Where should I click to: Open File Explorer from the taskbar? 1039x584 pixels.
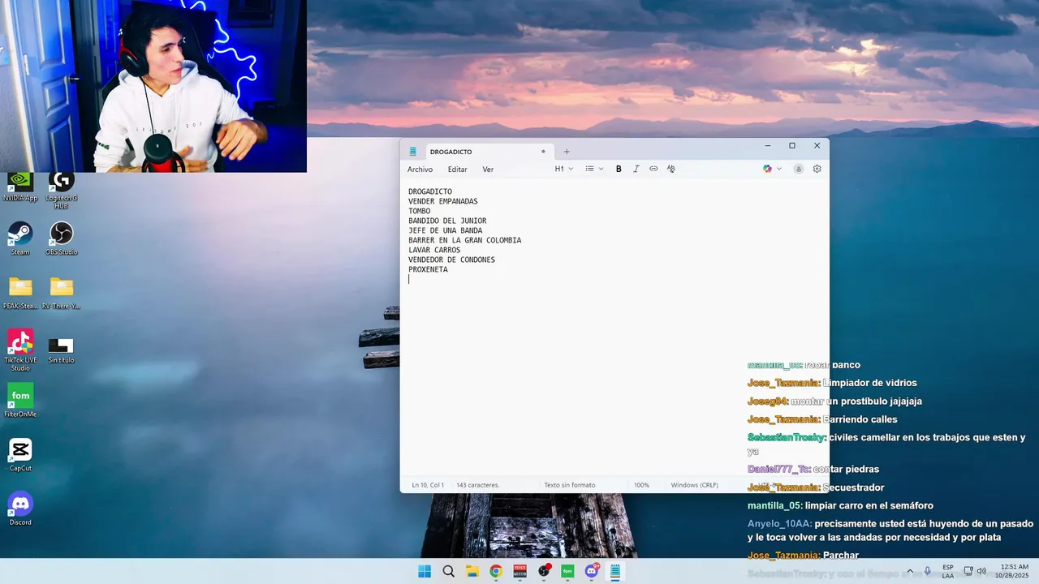point(472,571)
